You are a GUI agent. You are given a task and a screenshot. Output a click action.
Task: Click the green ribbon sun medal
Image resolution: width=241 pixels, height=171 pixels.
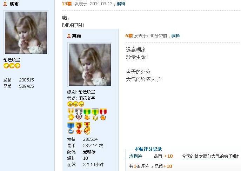[87, 114]
